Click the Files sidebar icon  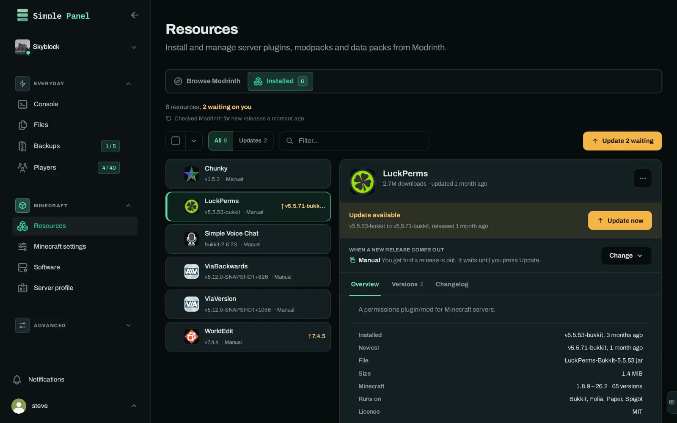point(22,125)
